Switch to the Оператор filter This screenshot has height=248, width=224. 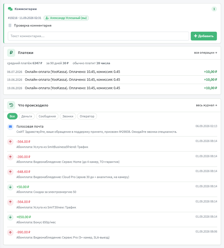87,116
